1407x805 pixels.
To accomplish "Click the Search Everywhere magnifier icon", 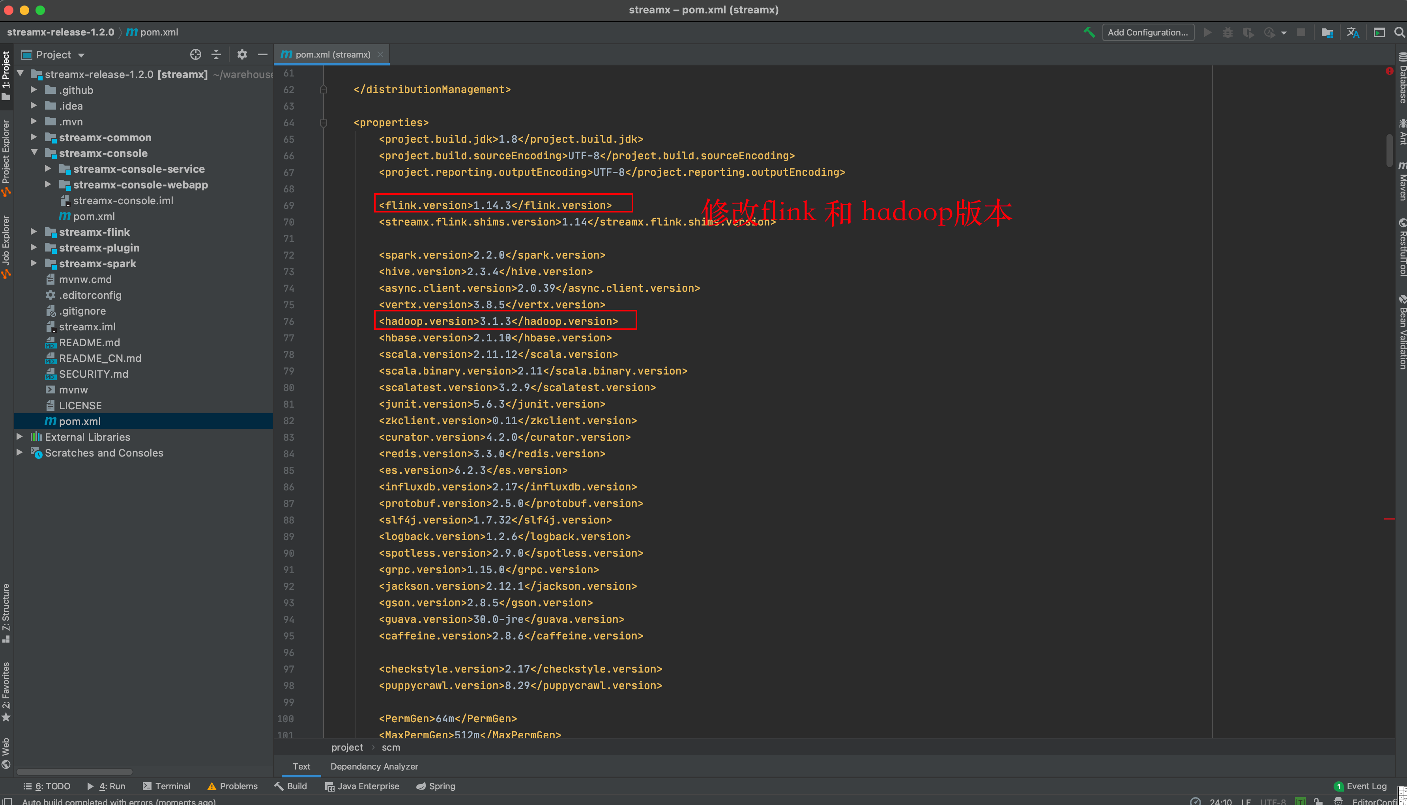I will (1399, 33).
